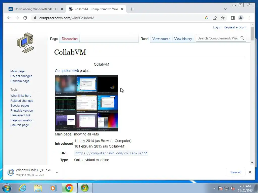Open the CollabVM screenshot thumbnail

[x=86, y=103]
